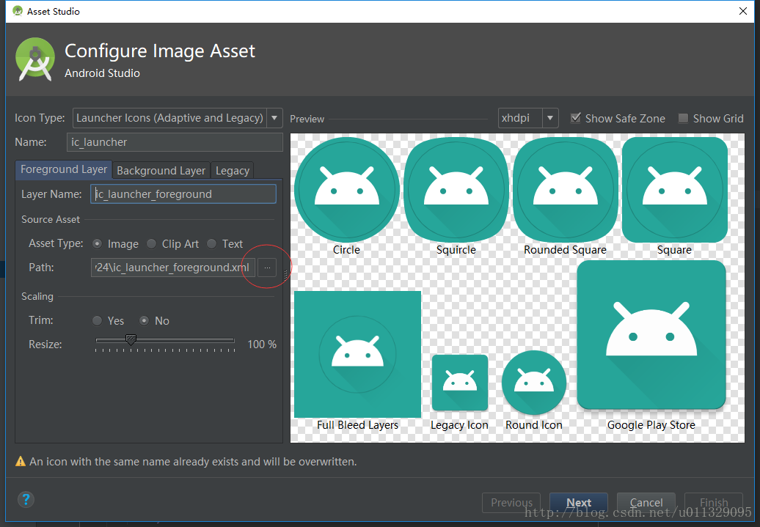Choose Yes for Trim
This screenshot has height=527, width=760.
click(98, 320)
